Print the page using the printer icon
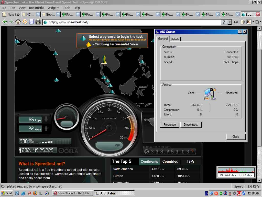 point(38,22)
